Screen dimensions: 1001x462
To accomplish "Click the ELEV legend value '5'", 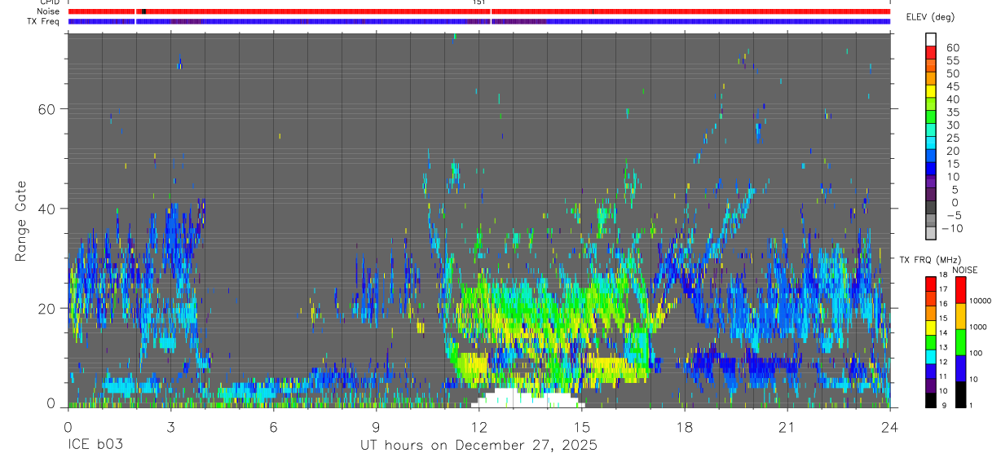I will coord(955,190).
